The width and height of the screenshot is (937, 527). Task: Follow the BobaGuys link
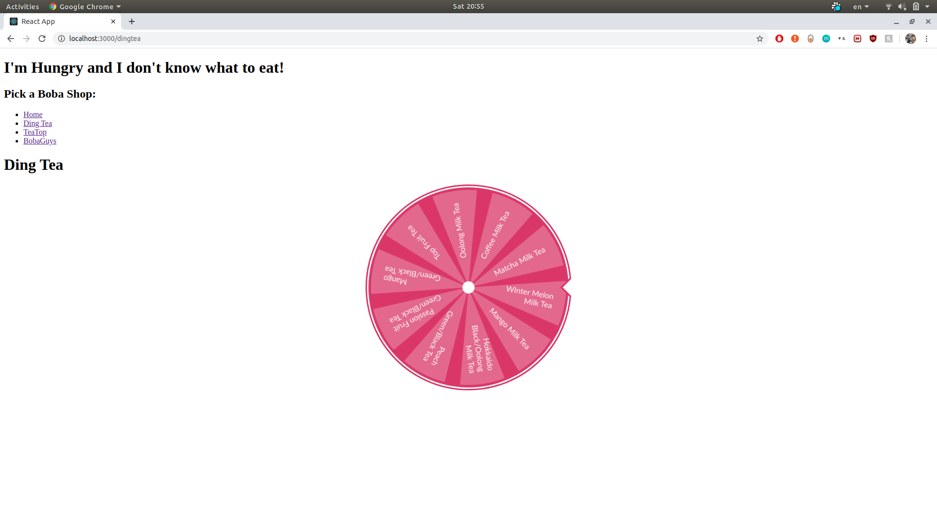point(40,141)
